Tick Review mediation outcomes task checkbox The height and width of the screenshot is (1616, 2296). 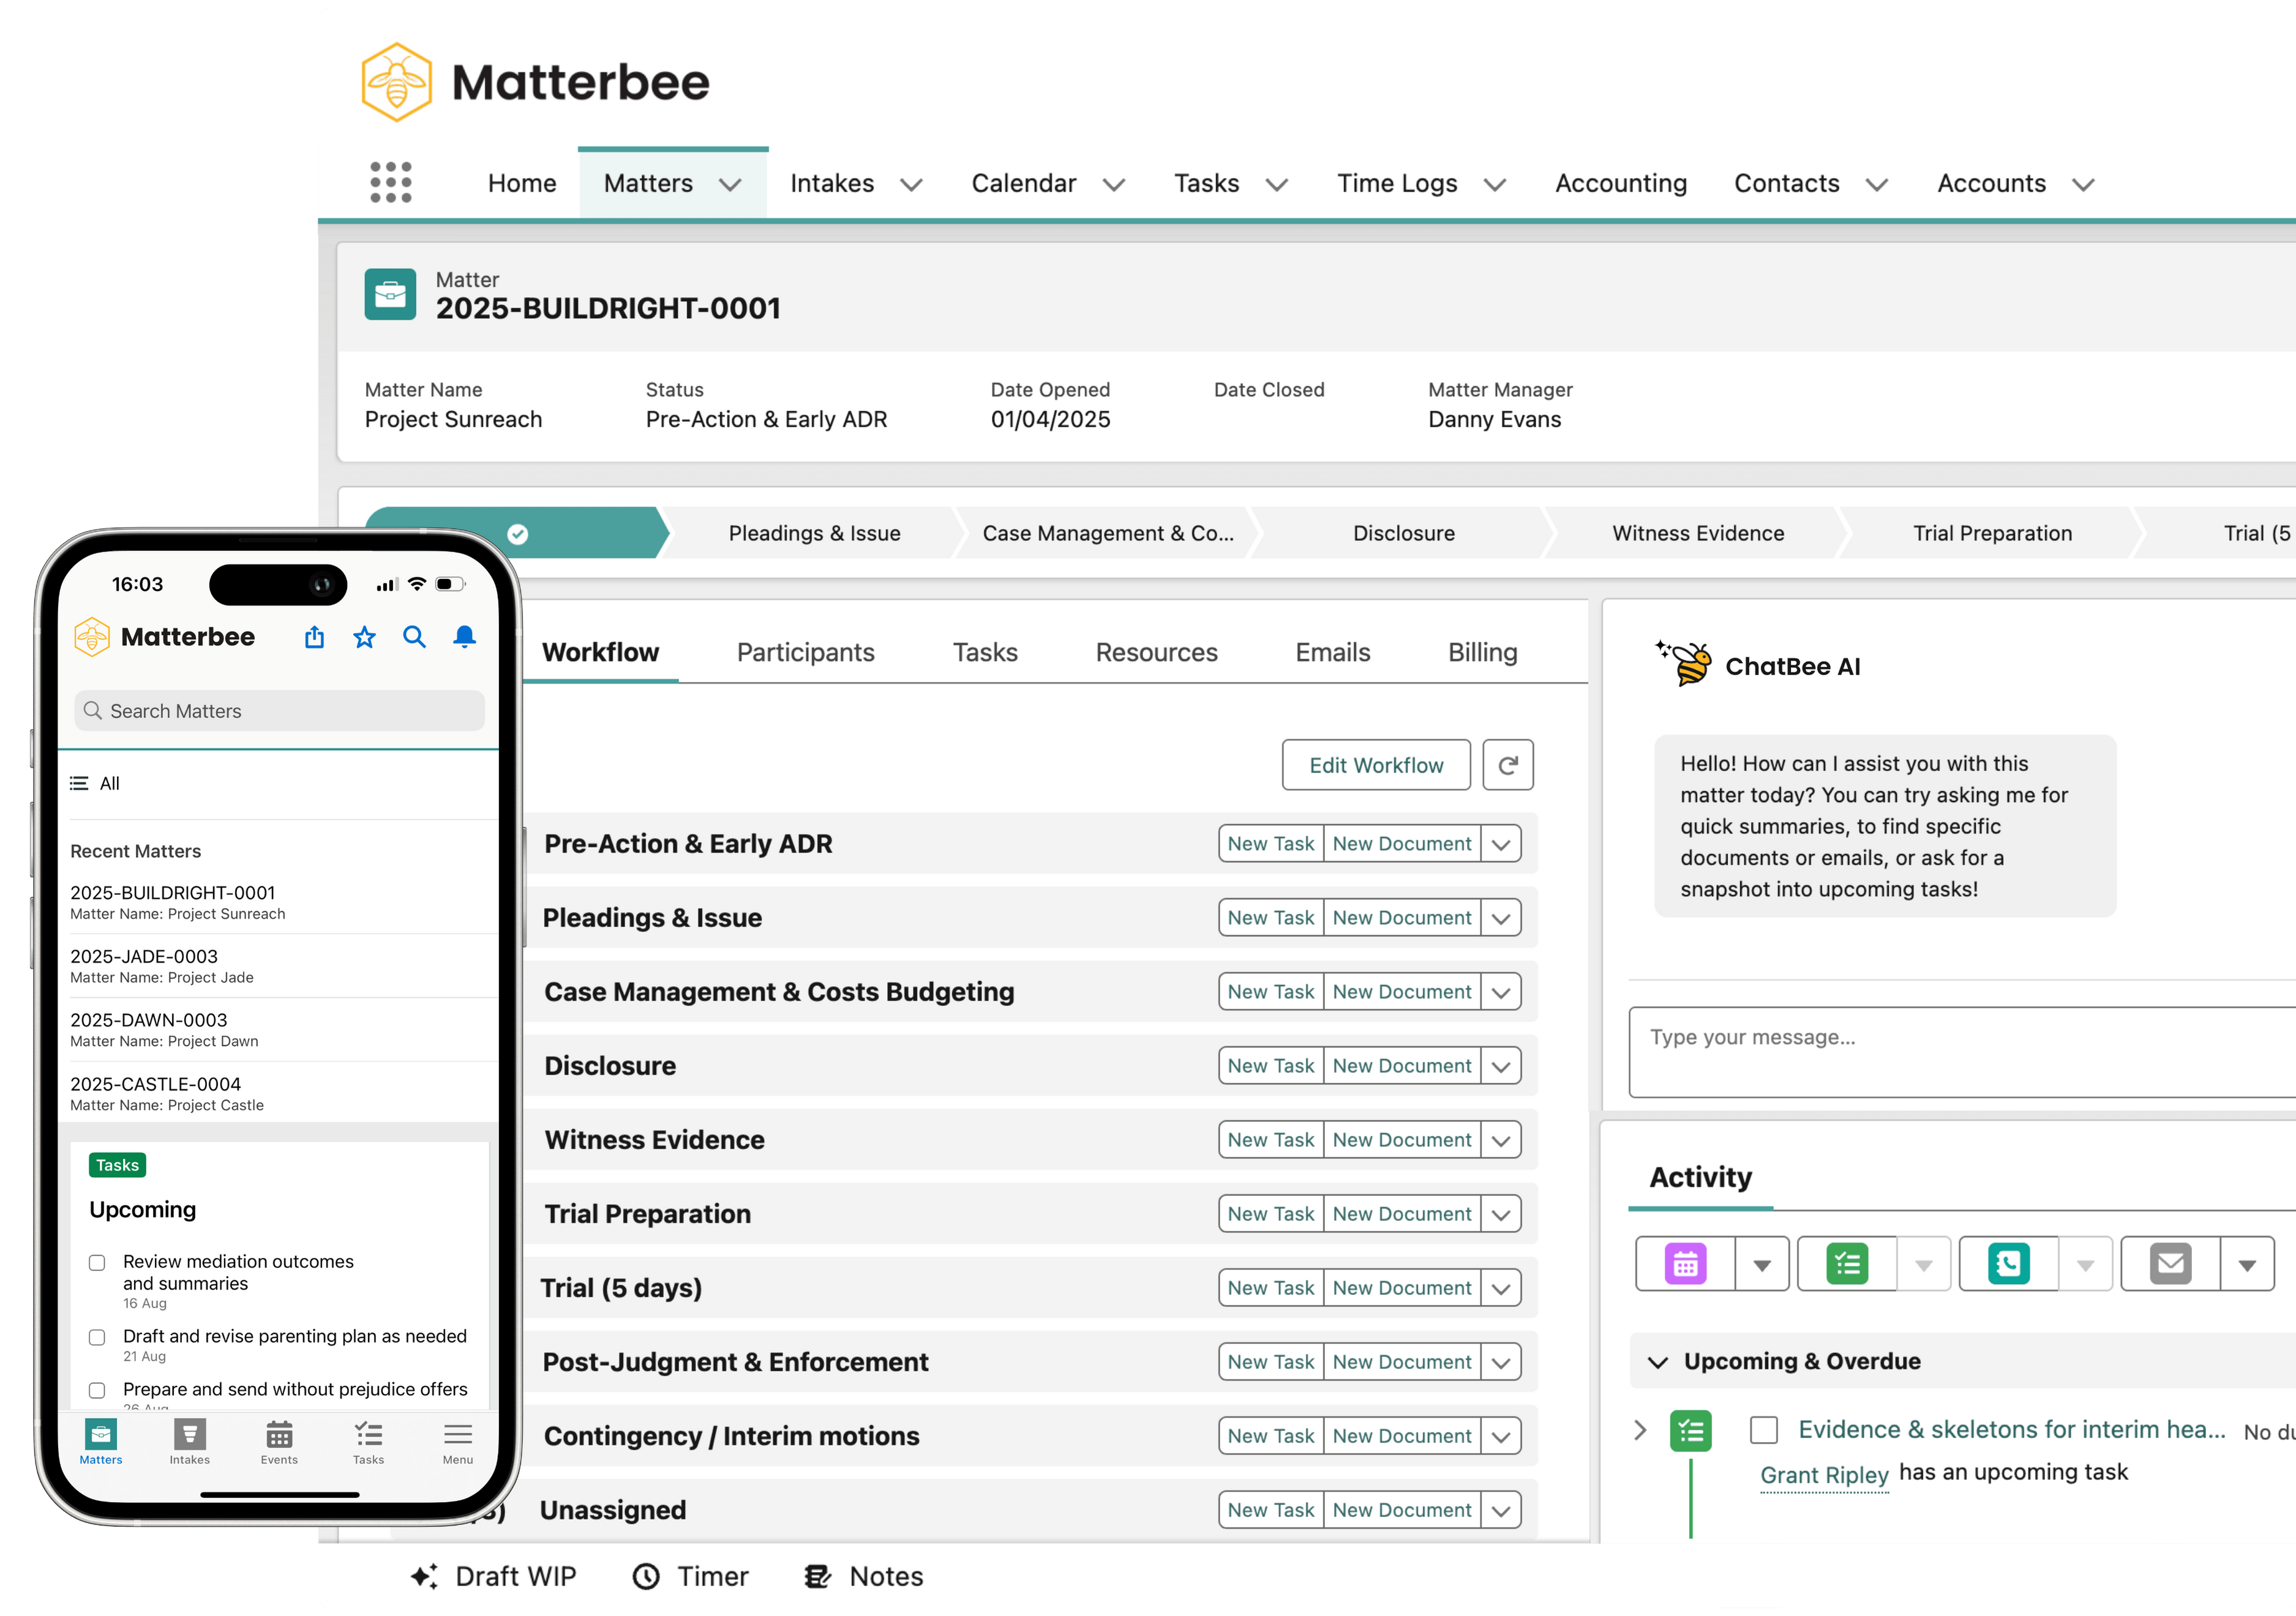97,1263
